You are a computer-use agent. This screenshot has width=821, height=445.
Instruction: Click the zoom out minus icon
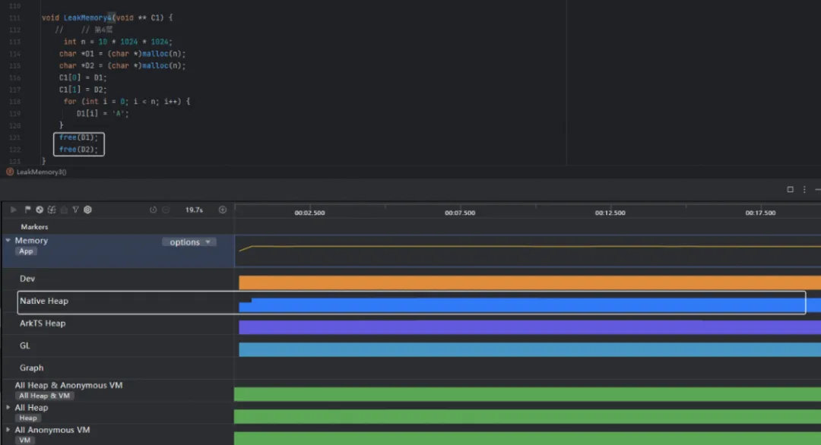(166, 210)
